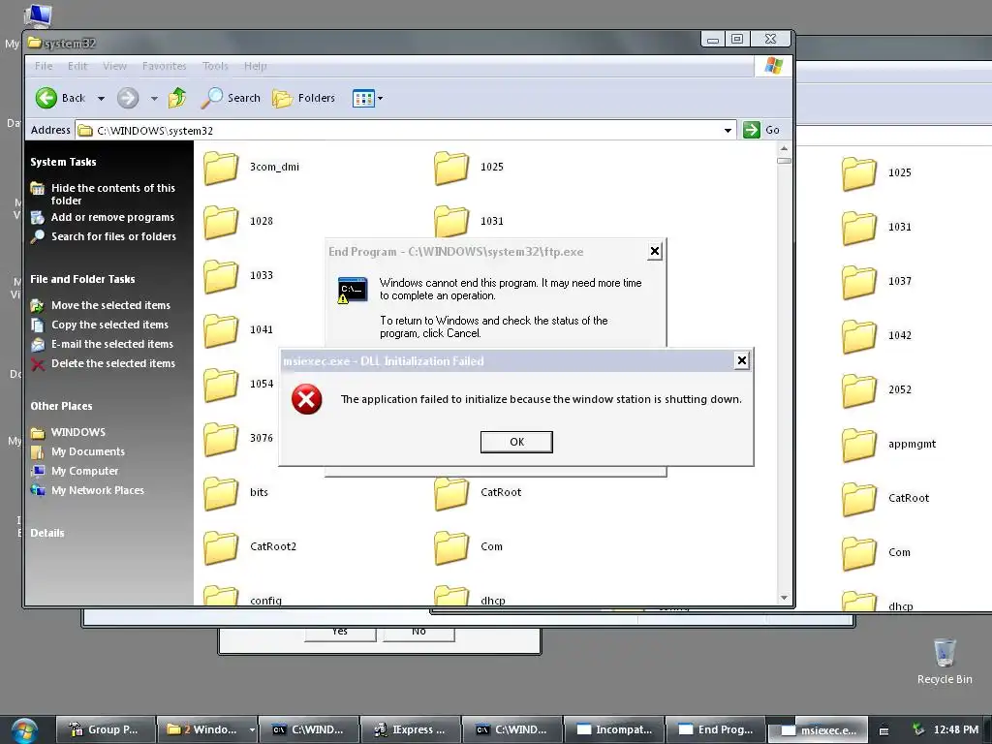Click E-mail the selected items

(112, 344)
